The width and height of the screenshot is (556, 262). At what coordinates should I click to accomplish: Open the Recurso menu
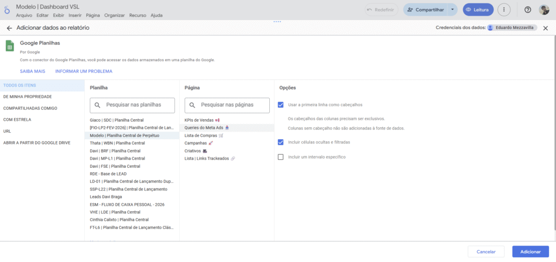click(x=138, y=15)
